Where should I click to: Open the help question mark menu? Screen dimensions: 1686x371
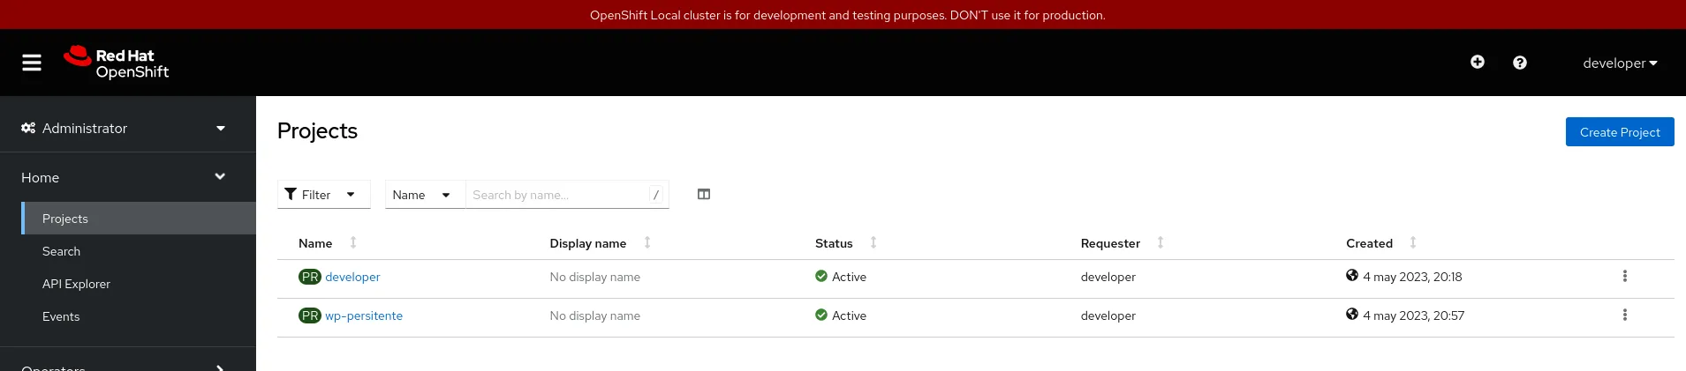click(x=1519, y=63)
